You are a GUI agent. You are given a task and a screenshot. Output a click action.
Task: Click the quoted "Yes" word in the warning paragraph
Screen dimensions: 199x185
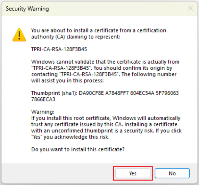coord(37,137)
